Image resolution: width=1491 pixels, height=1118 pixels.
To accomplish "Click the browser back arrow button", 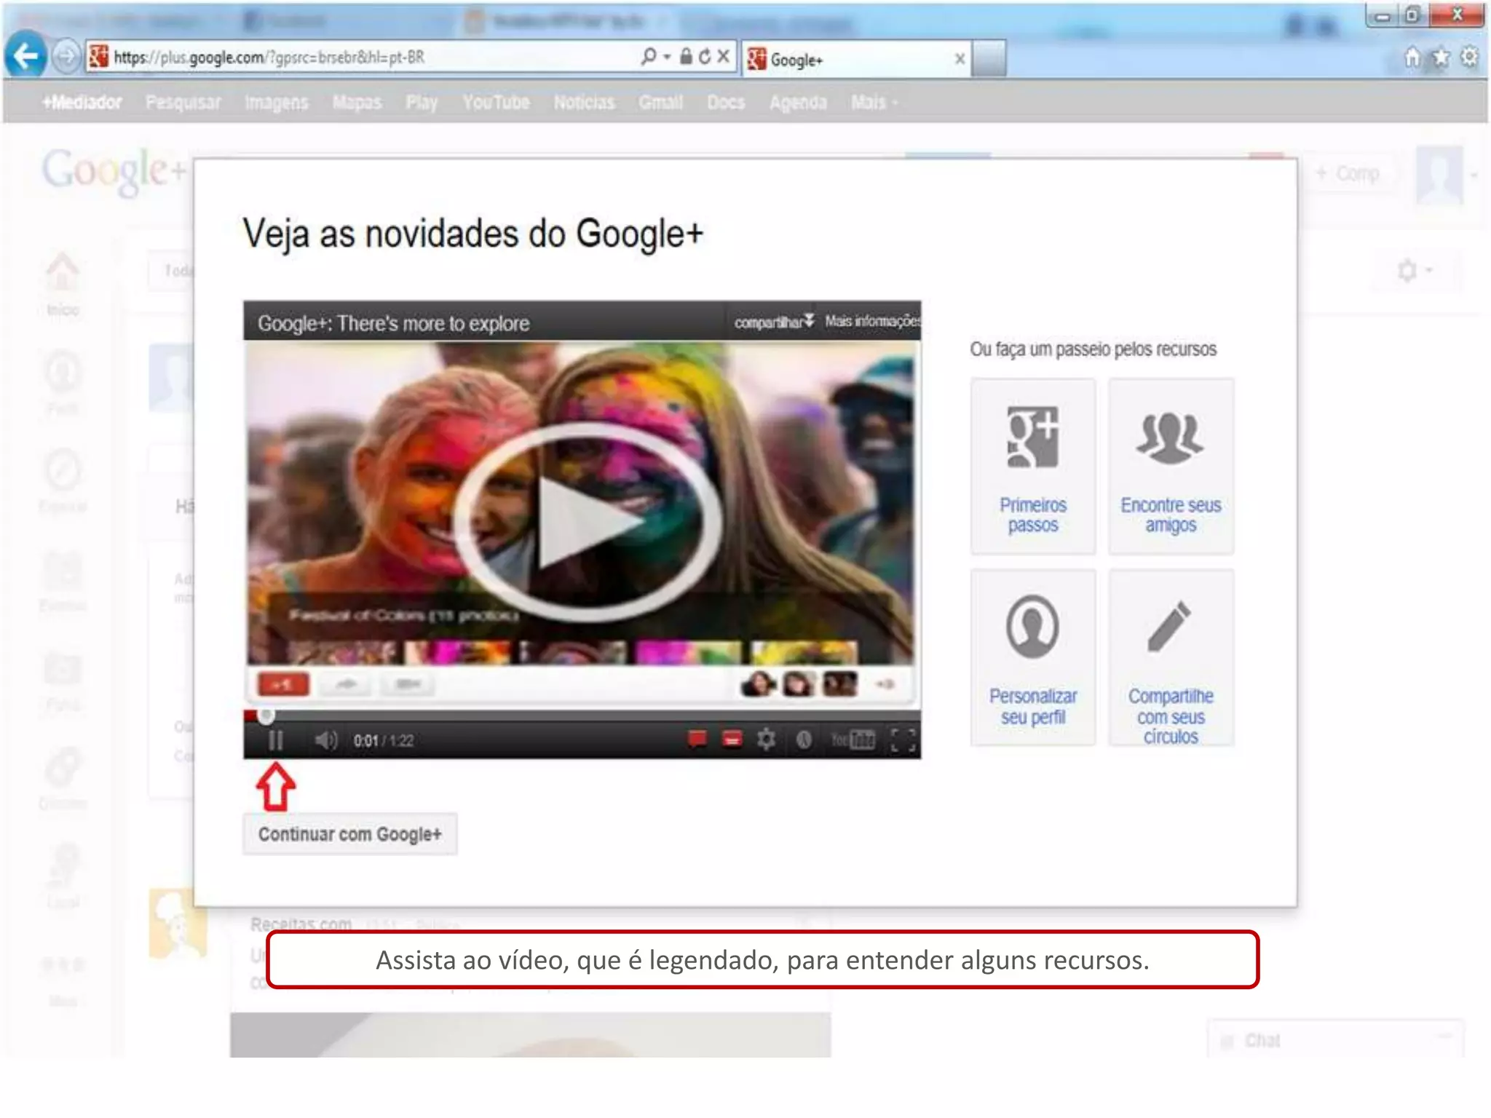I will click(26, 56).
